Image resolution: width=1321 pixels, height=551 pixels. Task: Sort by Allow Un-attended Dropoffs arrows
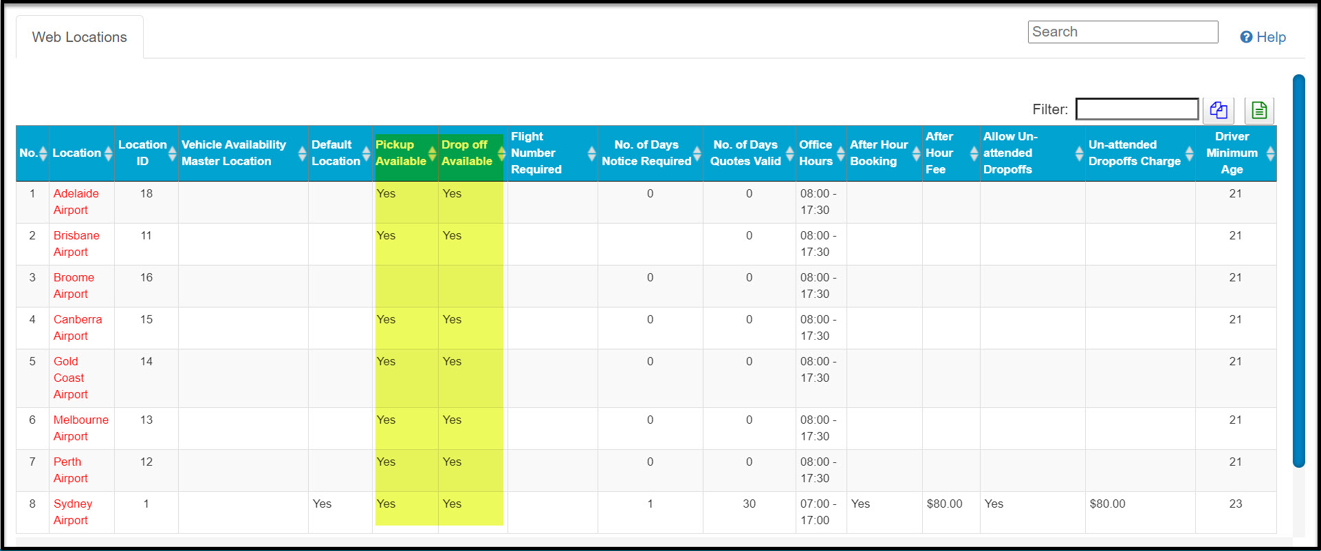pyautogui.click(x=1079, y=153)
